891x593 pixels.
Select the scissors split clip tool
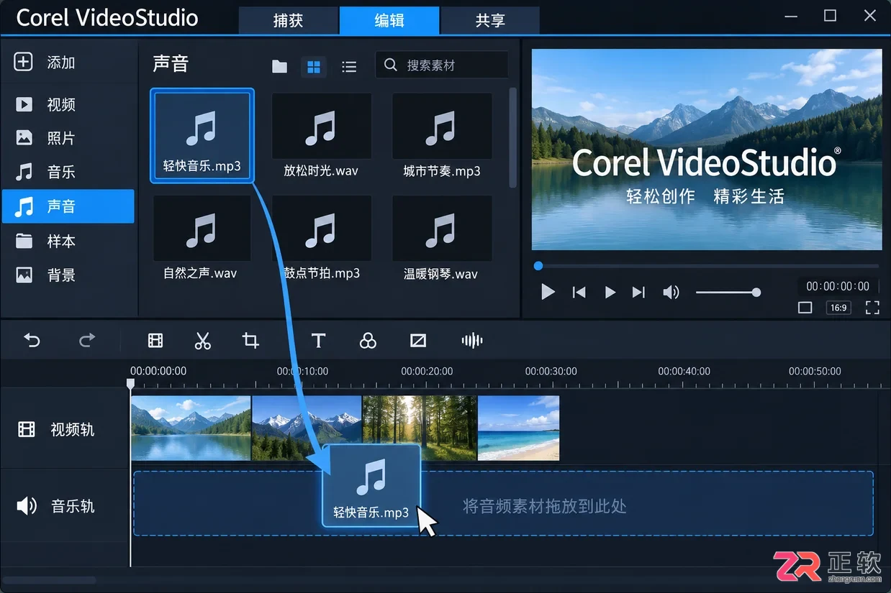(x=203, y=341)
